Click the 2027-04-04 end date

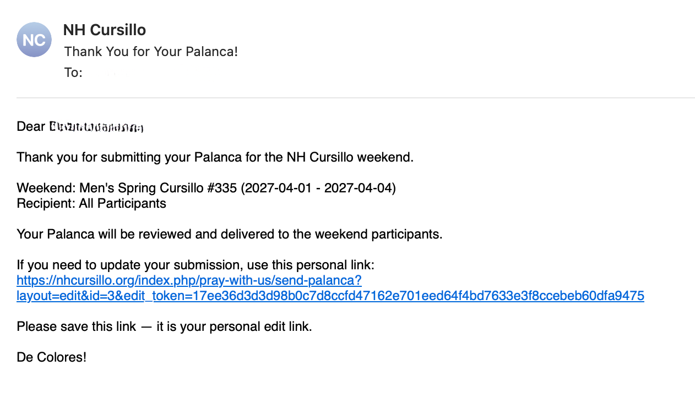pyautogui.click(x=358, y=189)
